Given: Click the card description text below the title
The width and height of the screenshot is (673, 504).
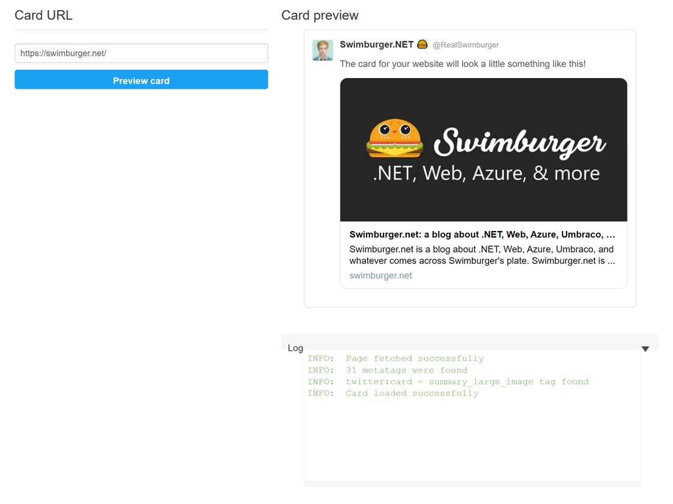Looking at the screenshot, I should pyautogui.click(x=482, y=255).
